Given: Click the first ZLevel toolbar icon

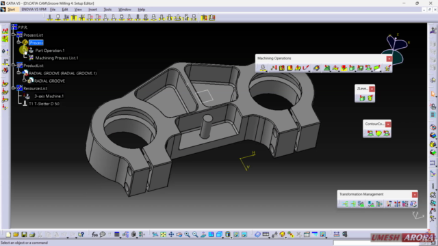Looking at the screenshot, I should (362, 98).
